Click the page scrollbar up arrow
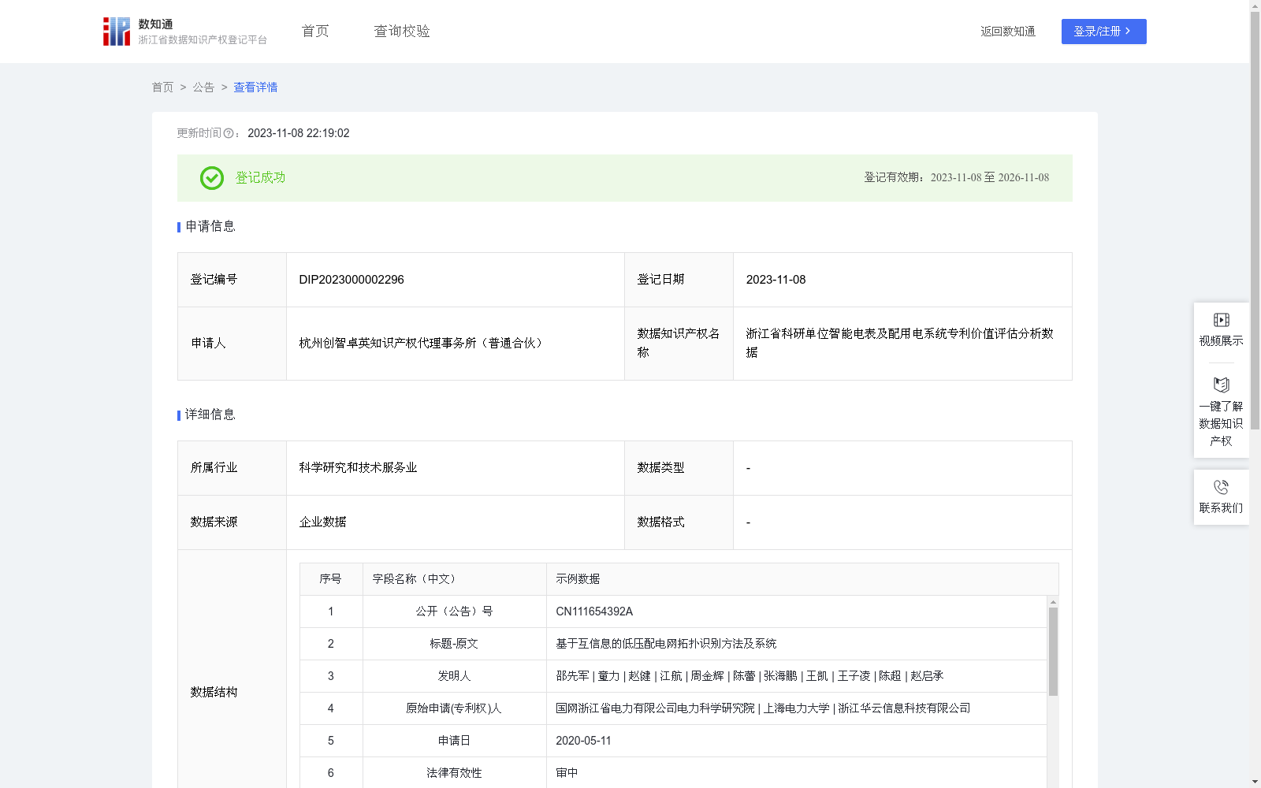Screen dimensions: 1261x788 coord(1255,6)
